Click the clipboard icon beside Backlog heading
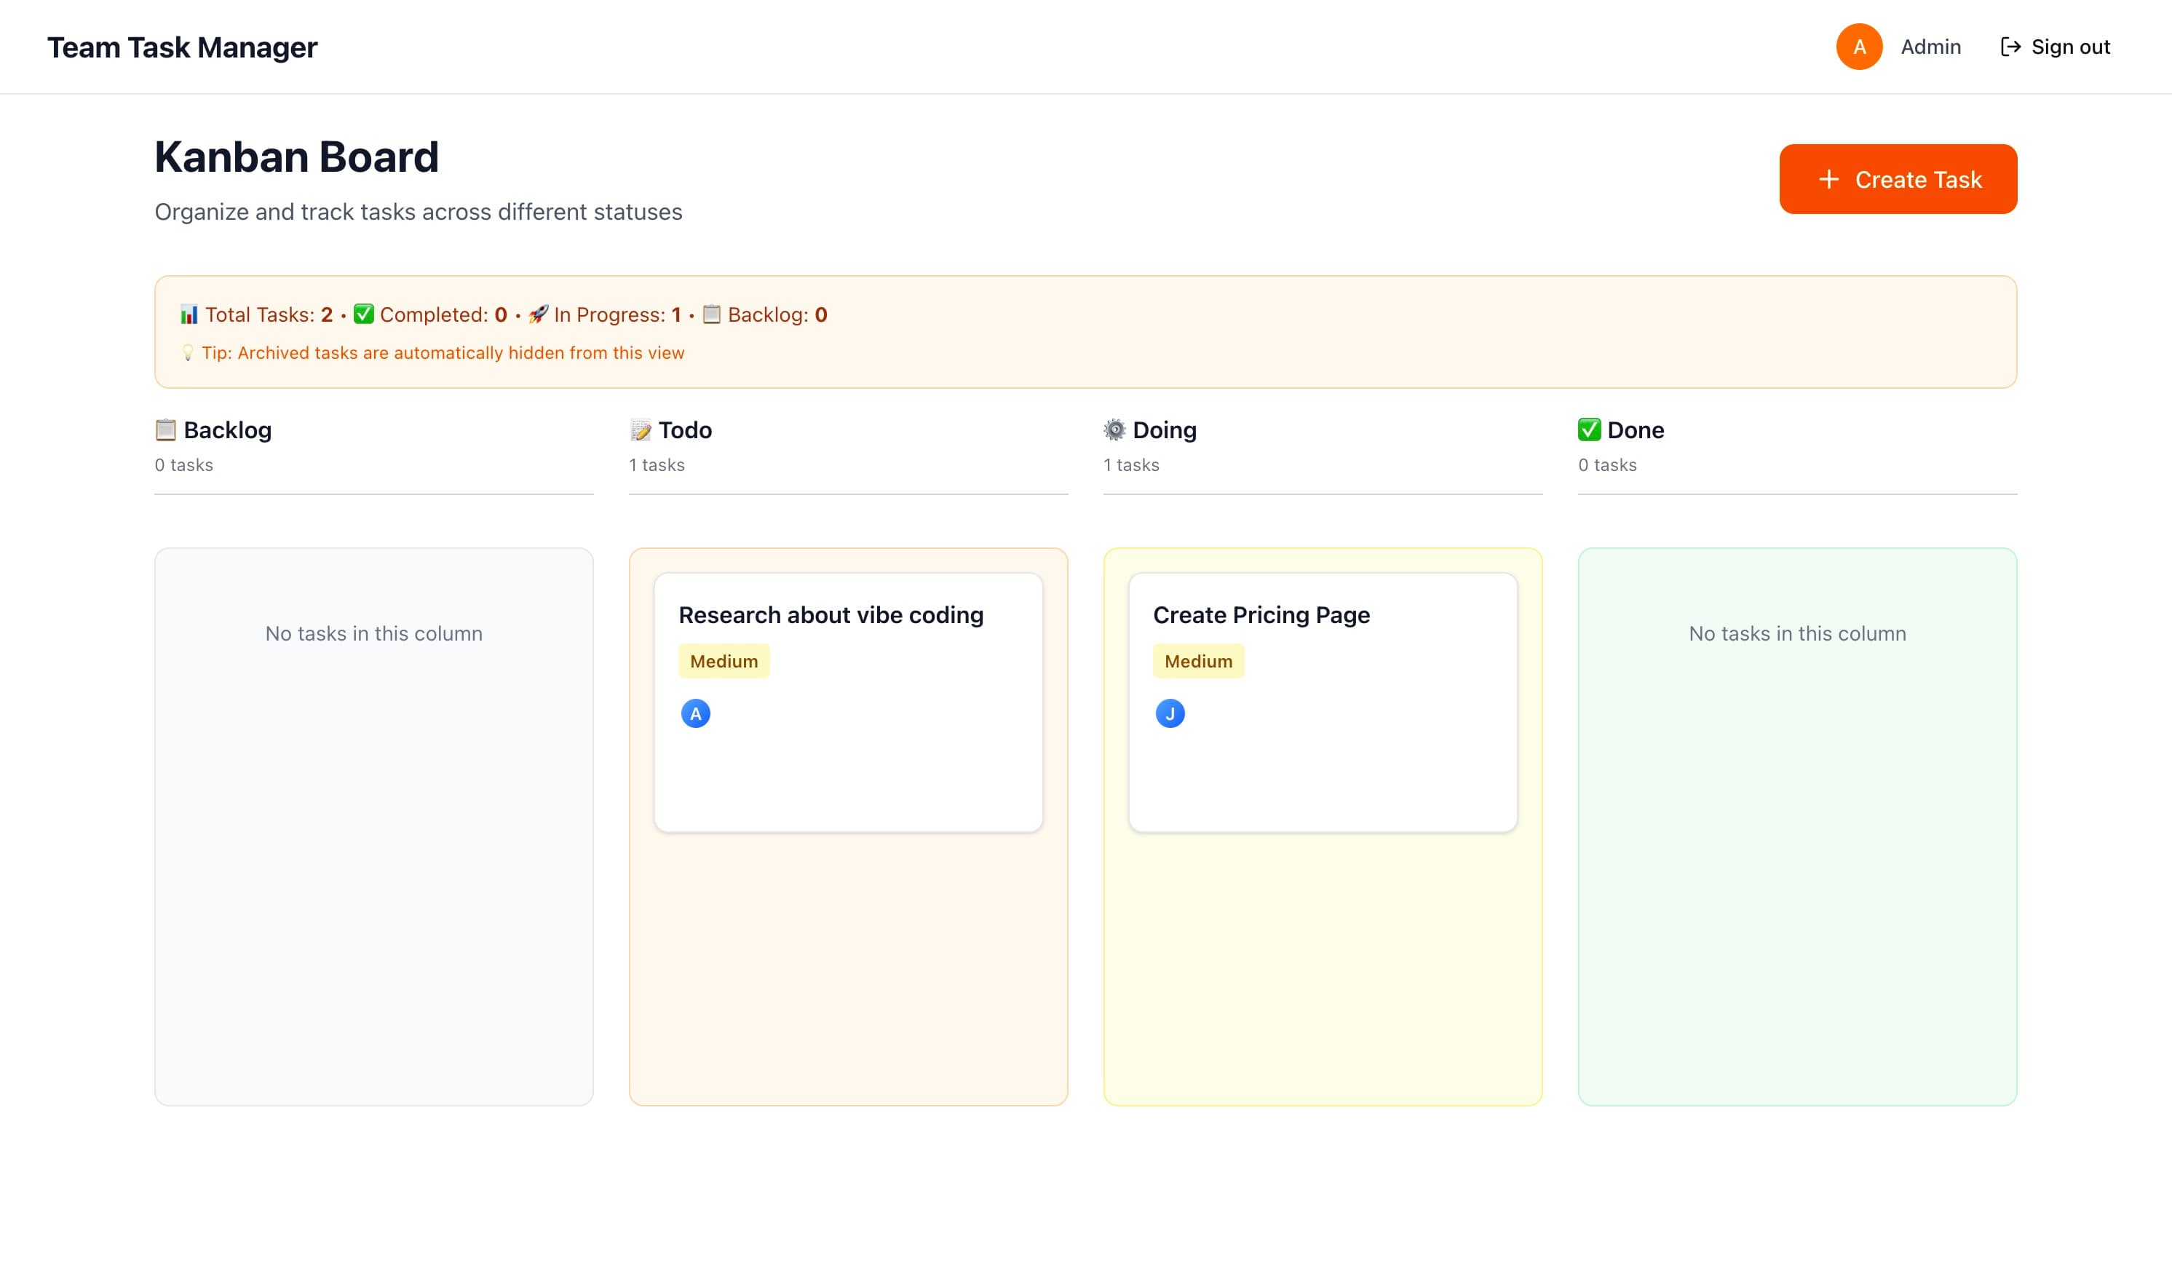Viewport: 2172px width, 1287px height. [165, 429]
